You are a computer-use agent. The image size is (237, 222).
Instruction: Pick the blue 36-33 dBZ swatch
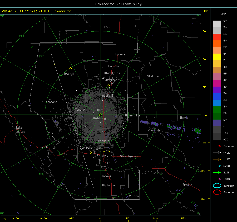tap(217, 97)
